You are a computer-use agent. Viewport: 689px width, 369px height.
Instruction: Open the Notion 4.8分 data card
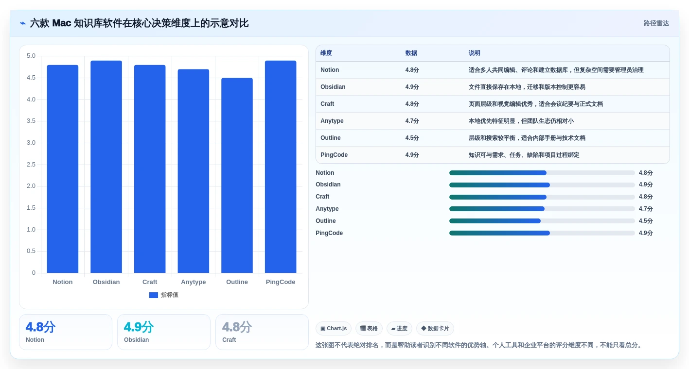[66, 332]
